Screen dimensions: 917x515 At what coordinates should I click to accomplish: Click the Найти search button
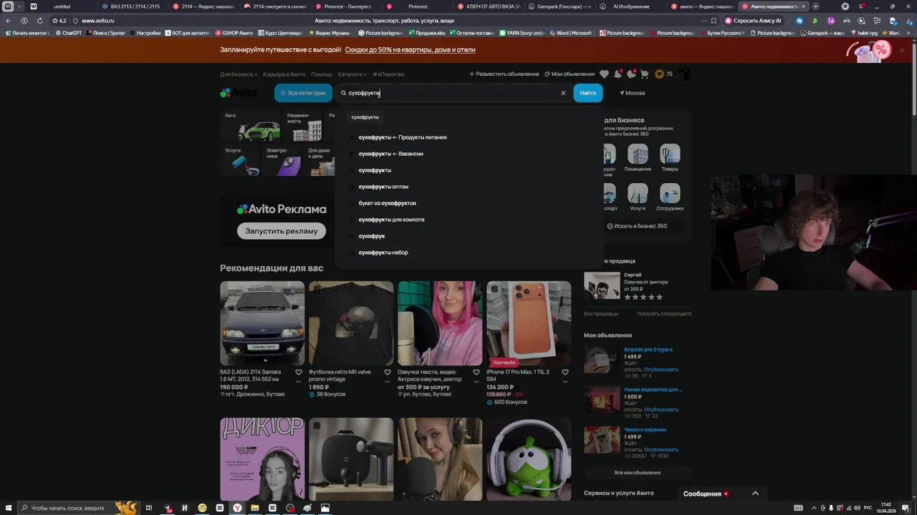coord(588,93)
